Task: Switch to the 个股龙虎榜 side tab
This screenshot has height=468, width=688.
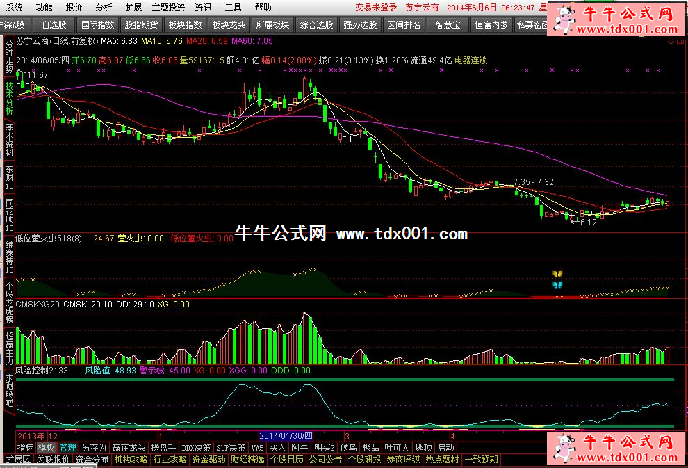Action: coord(9,303)
